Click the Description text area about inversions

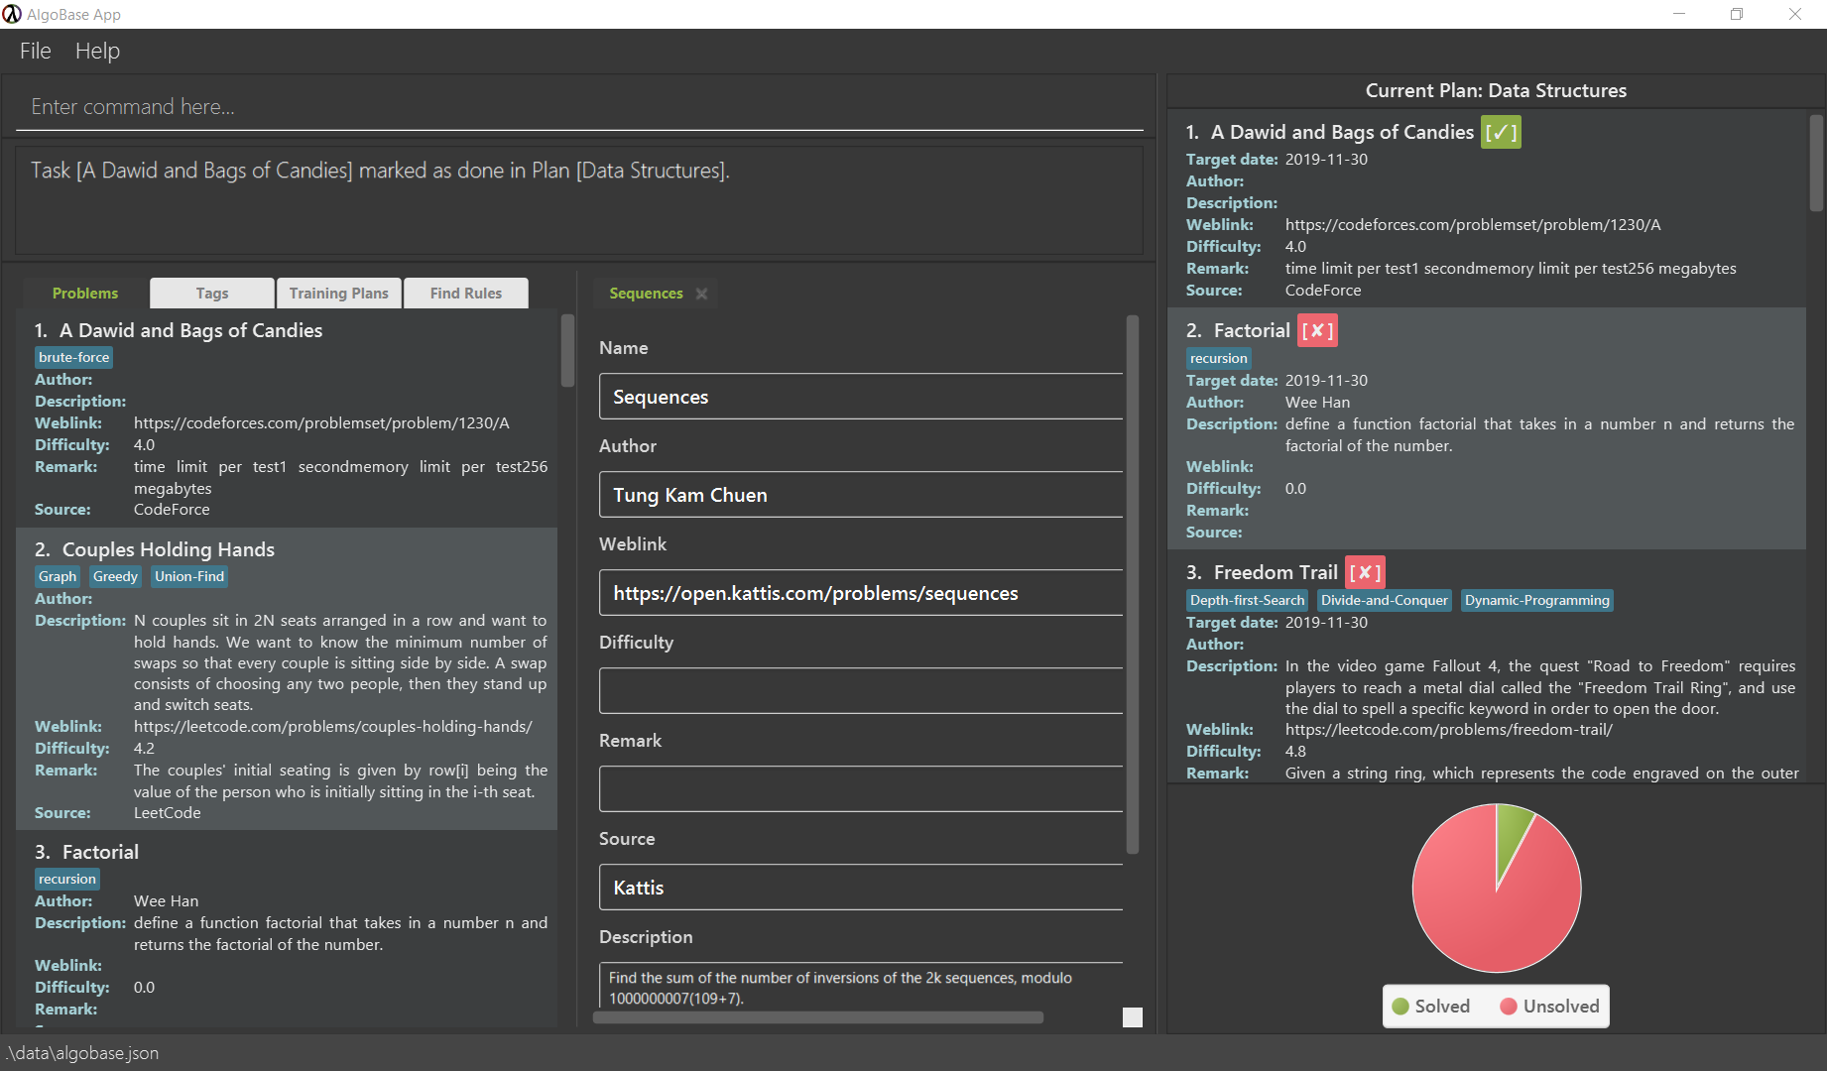pos(861,987)
